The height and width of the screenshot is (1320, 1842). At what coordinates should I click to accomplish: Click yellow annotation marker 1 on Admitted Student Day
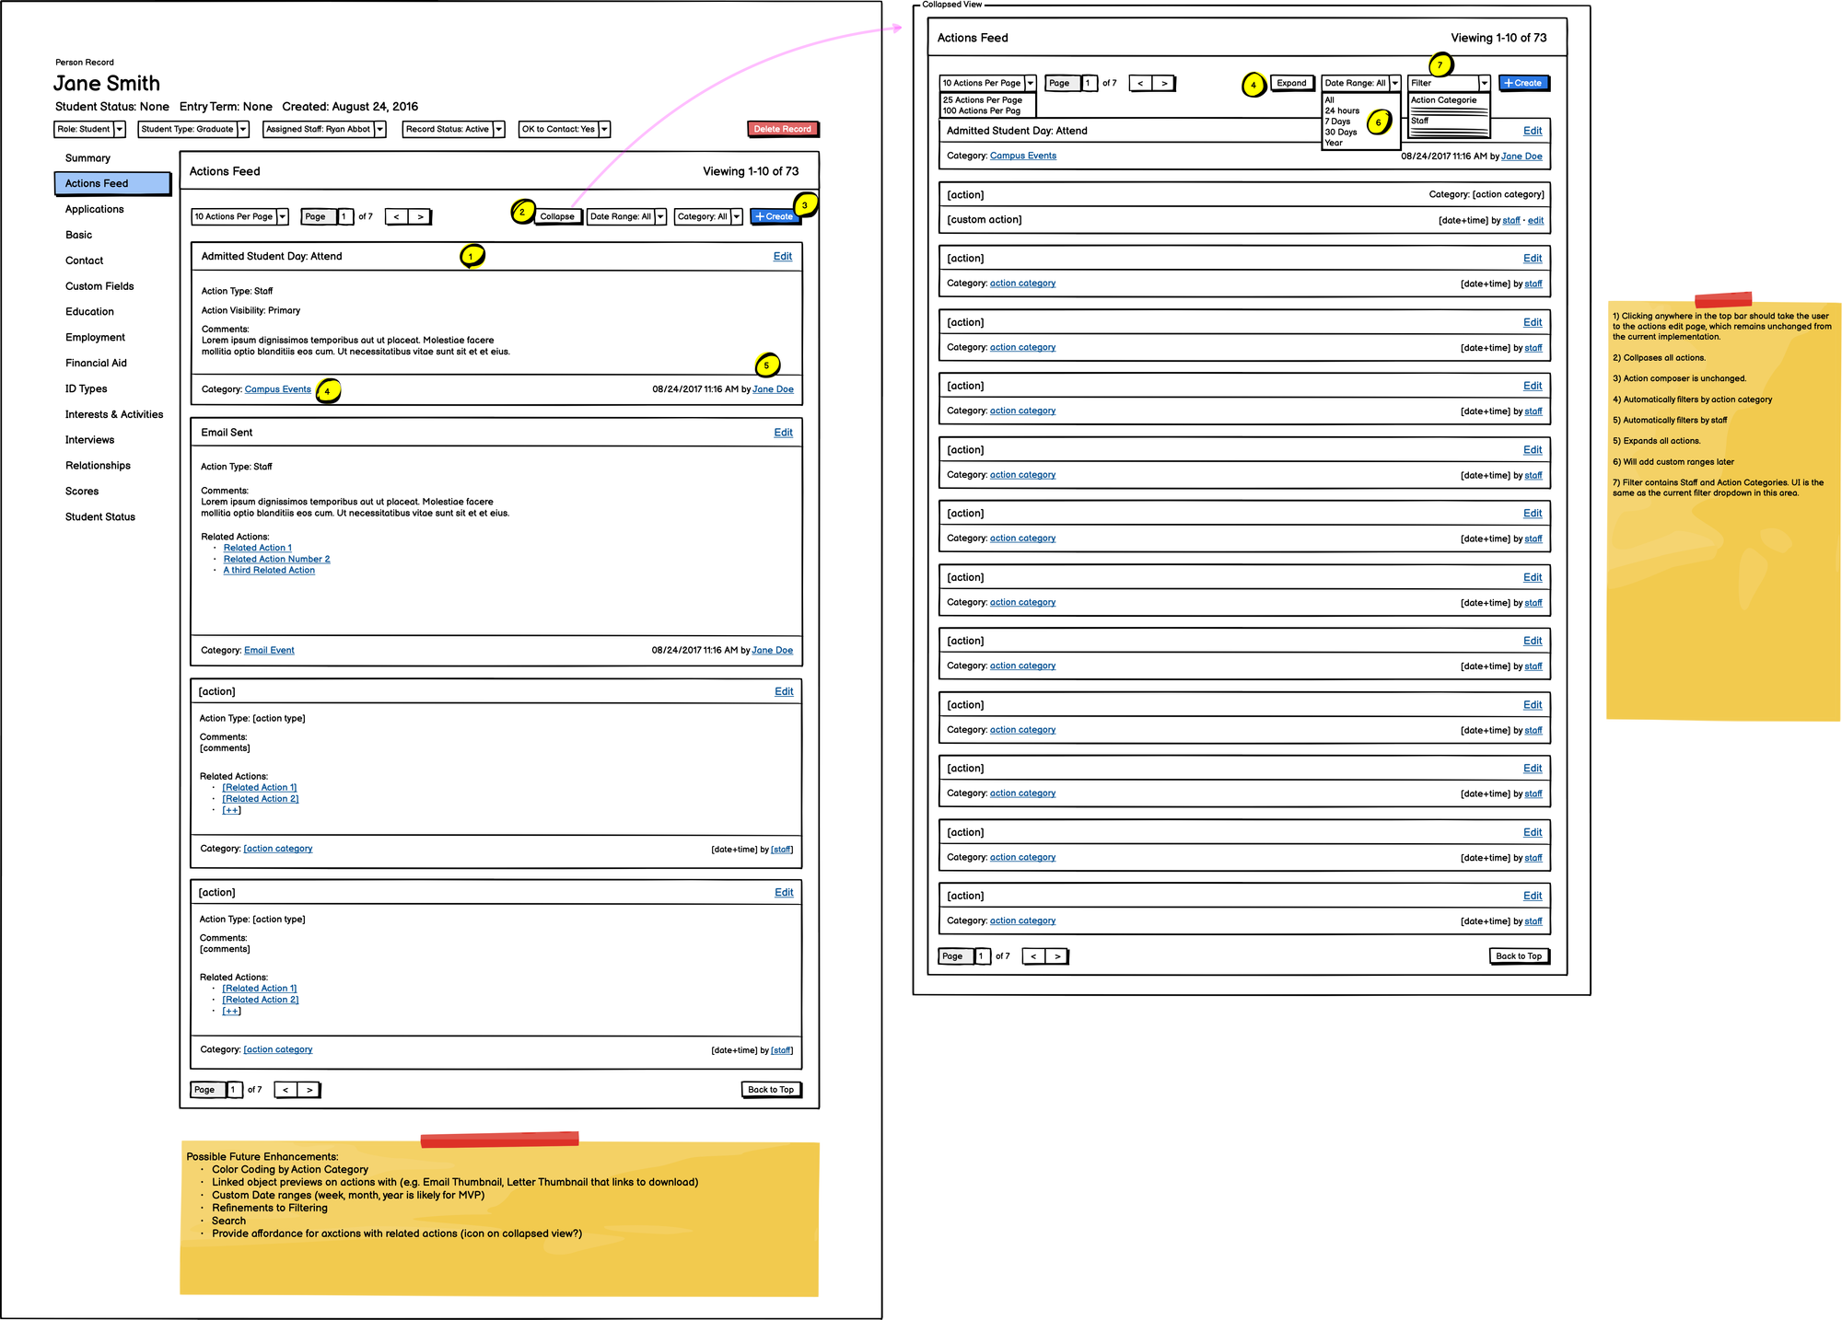[472, 256]
